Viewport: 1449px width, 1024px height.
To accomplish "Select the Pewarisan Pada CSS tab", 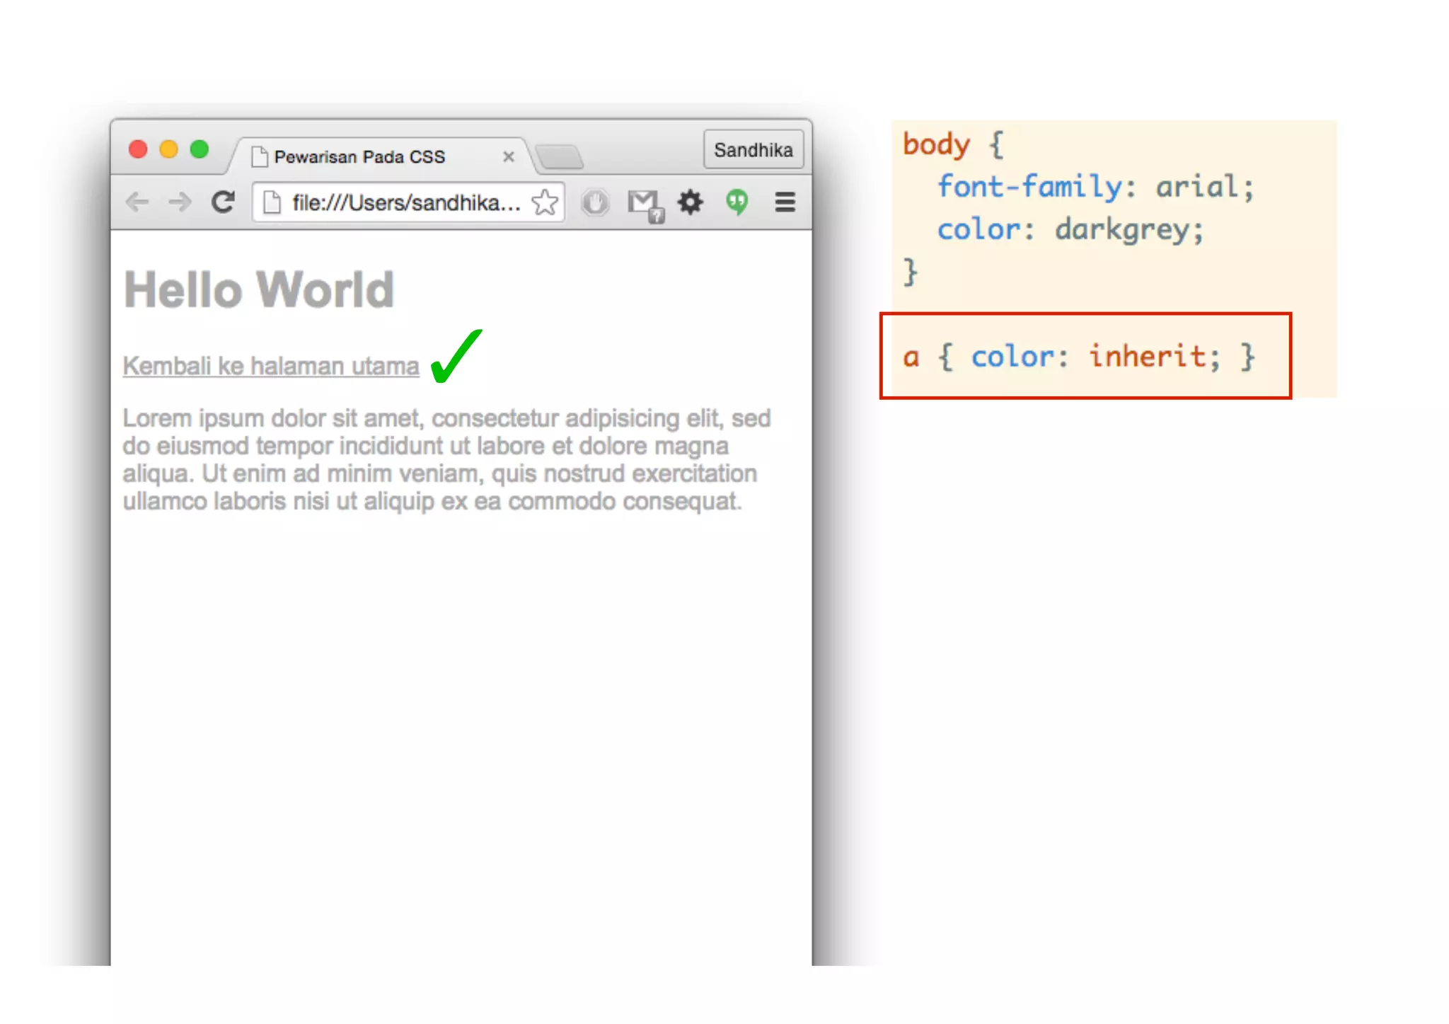I will (359, 156).
